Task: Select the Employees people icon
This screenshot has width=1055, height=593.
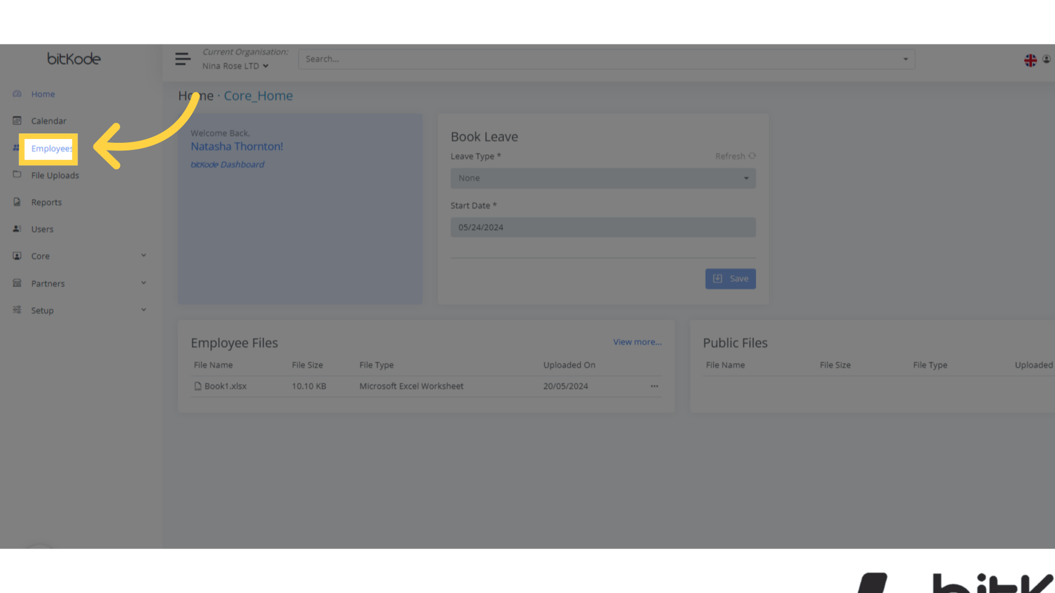Action: 16,148
